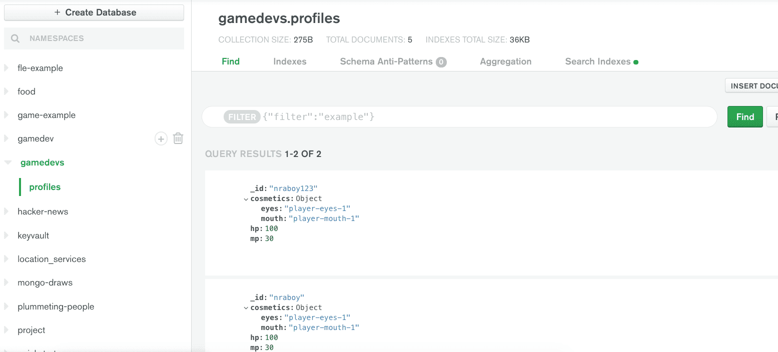Click the trash icon for gamedev database
The width and height of the screenshot is (778, 352).
tap(178, 138)
